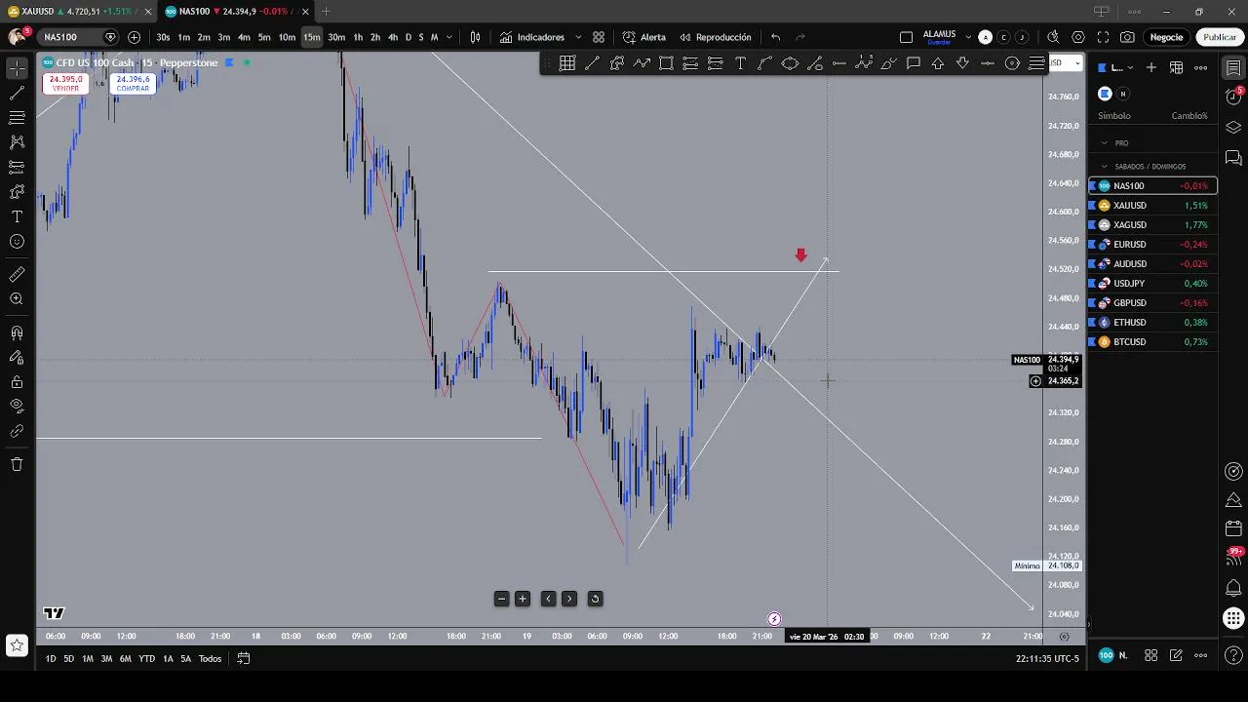Open the notifications bell in right sidebar
The height and width of the screenshot is (702, 1248).
tap(1233, 588)
